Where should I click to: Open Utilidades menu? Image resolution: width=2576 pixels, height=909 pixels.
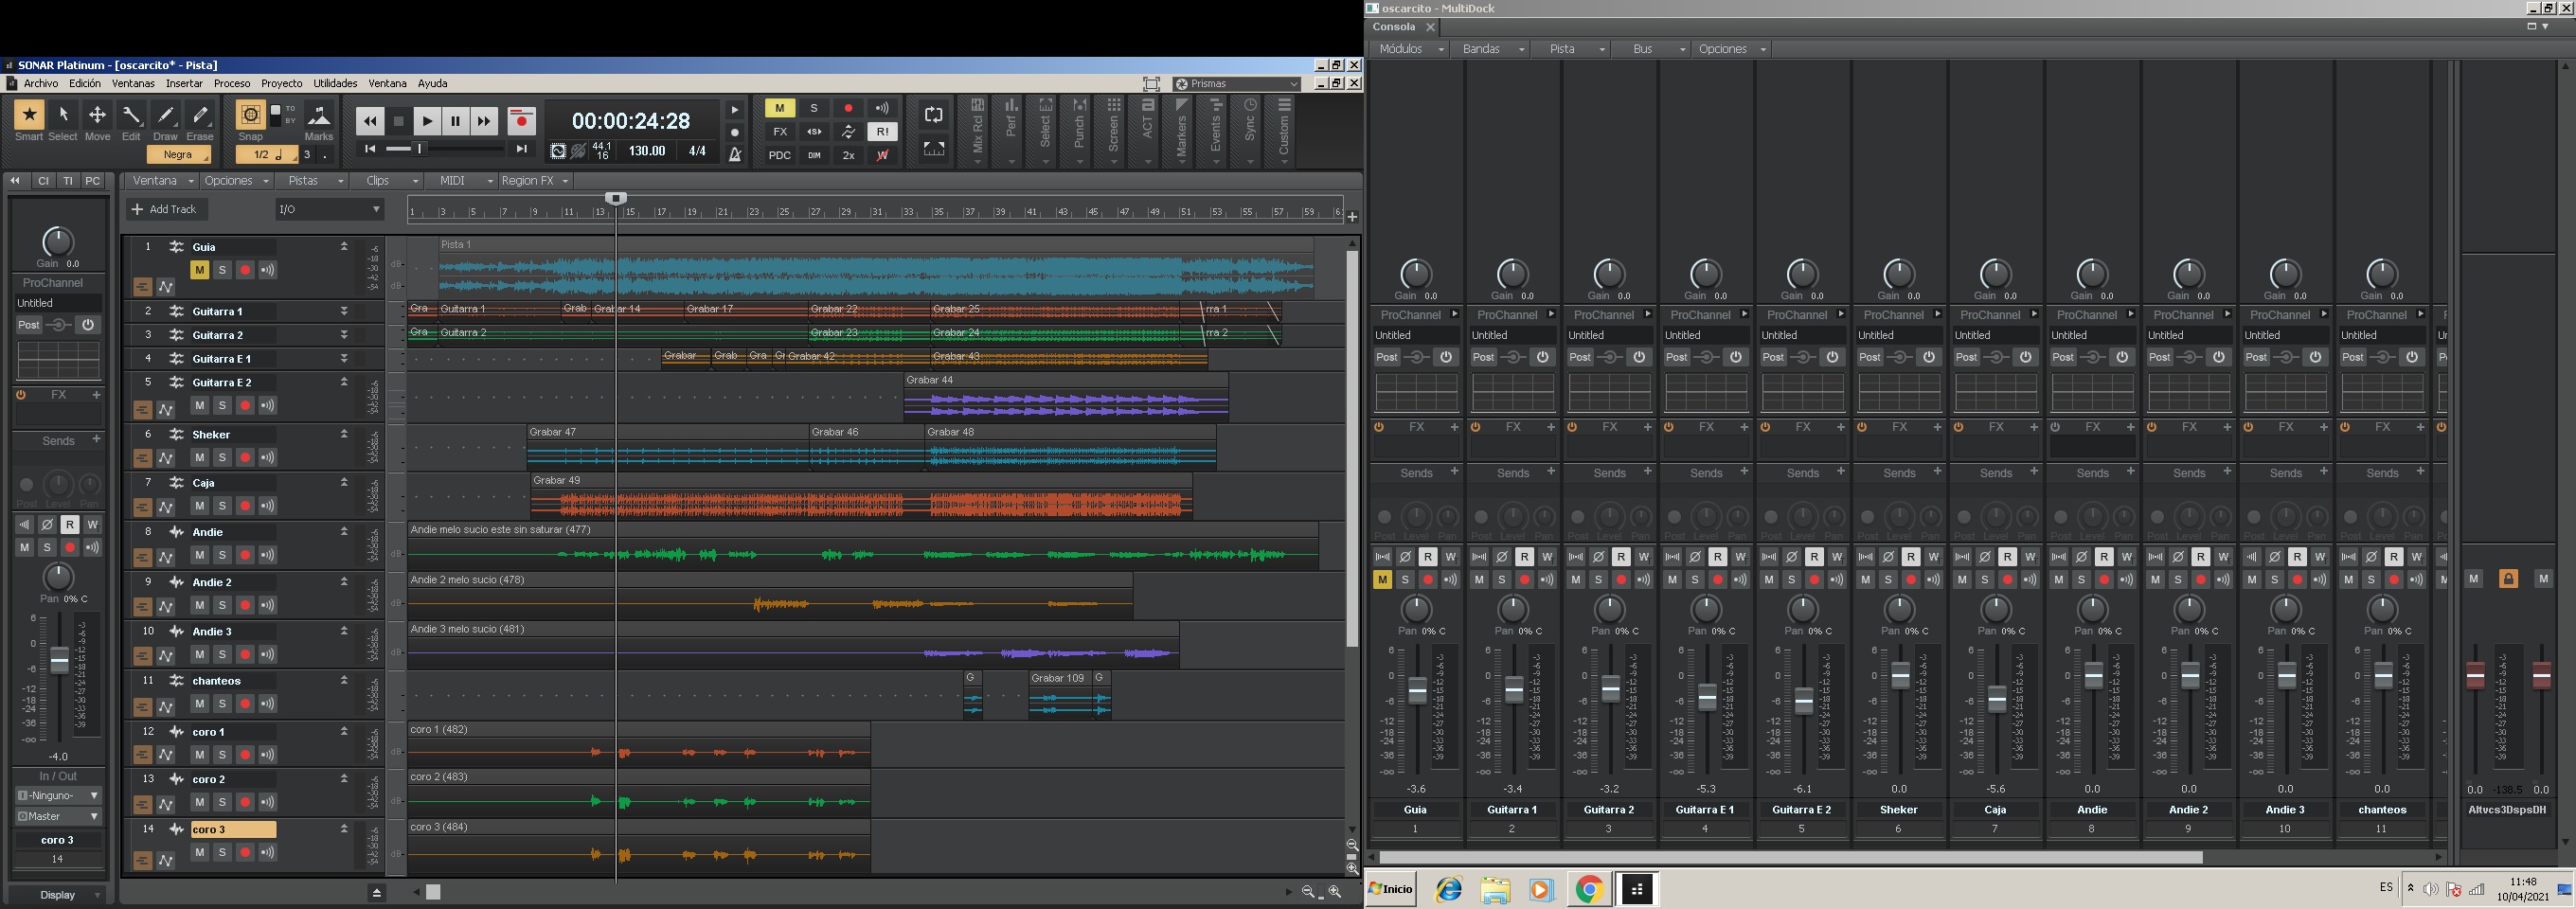point(336,84)
